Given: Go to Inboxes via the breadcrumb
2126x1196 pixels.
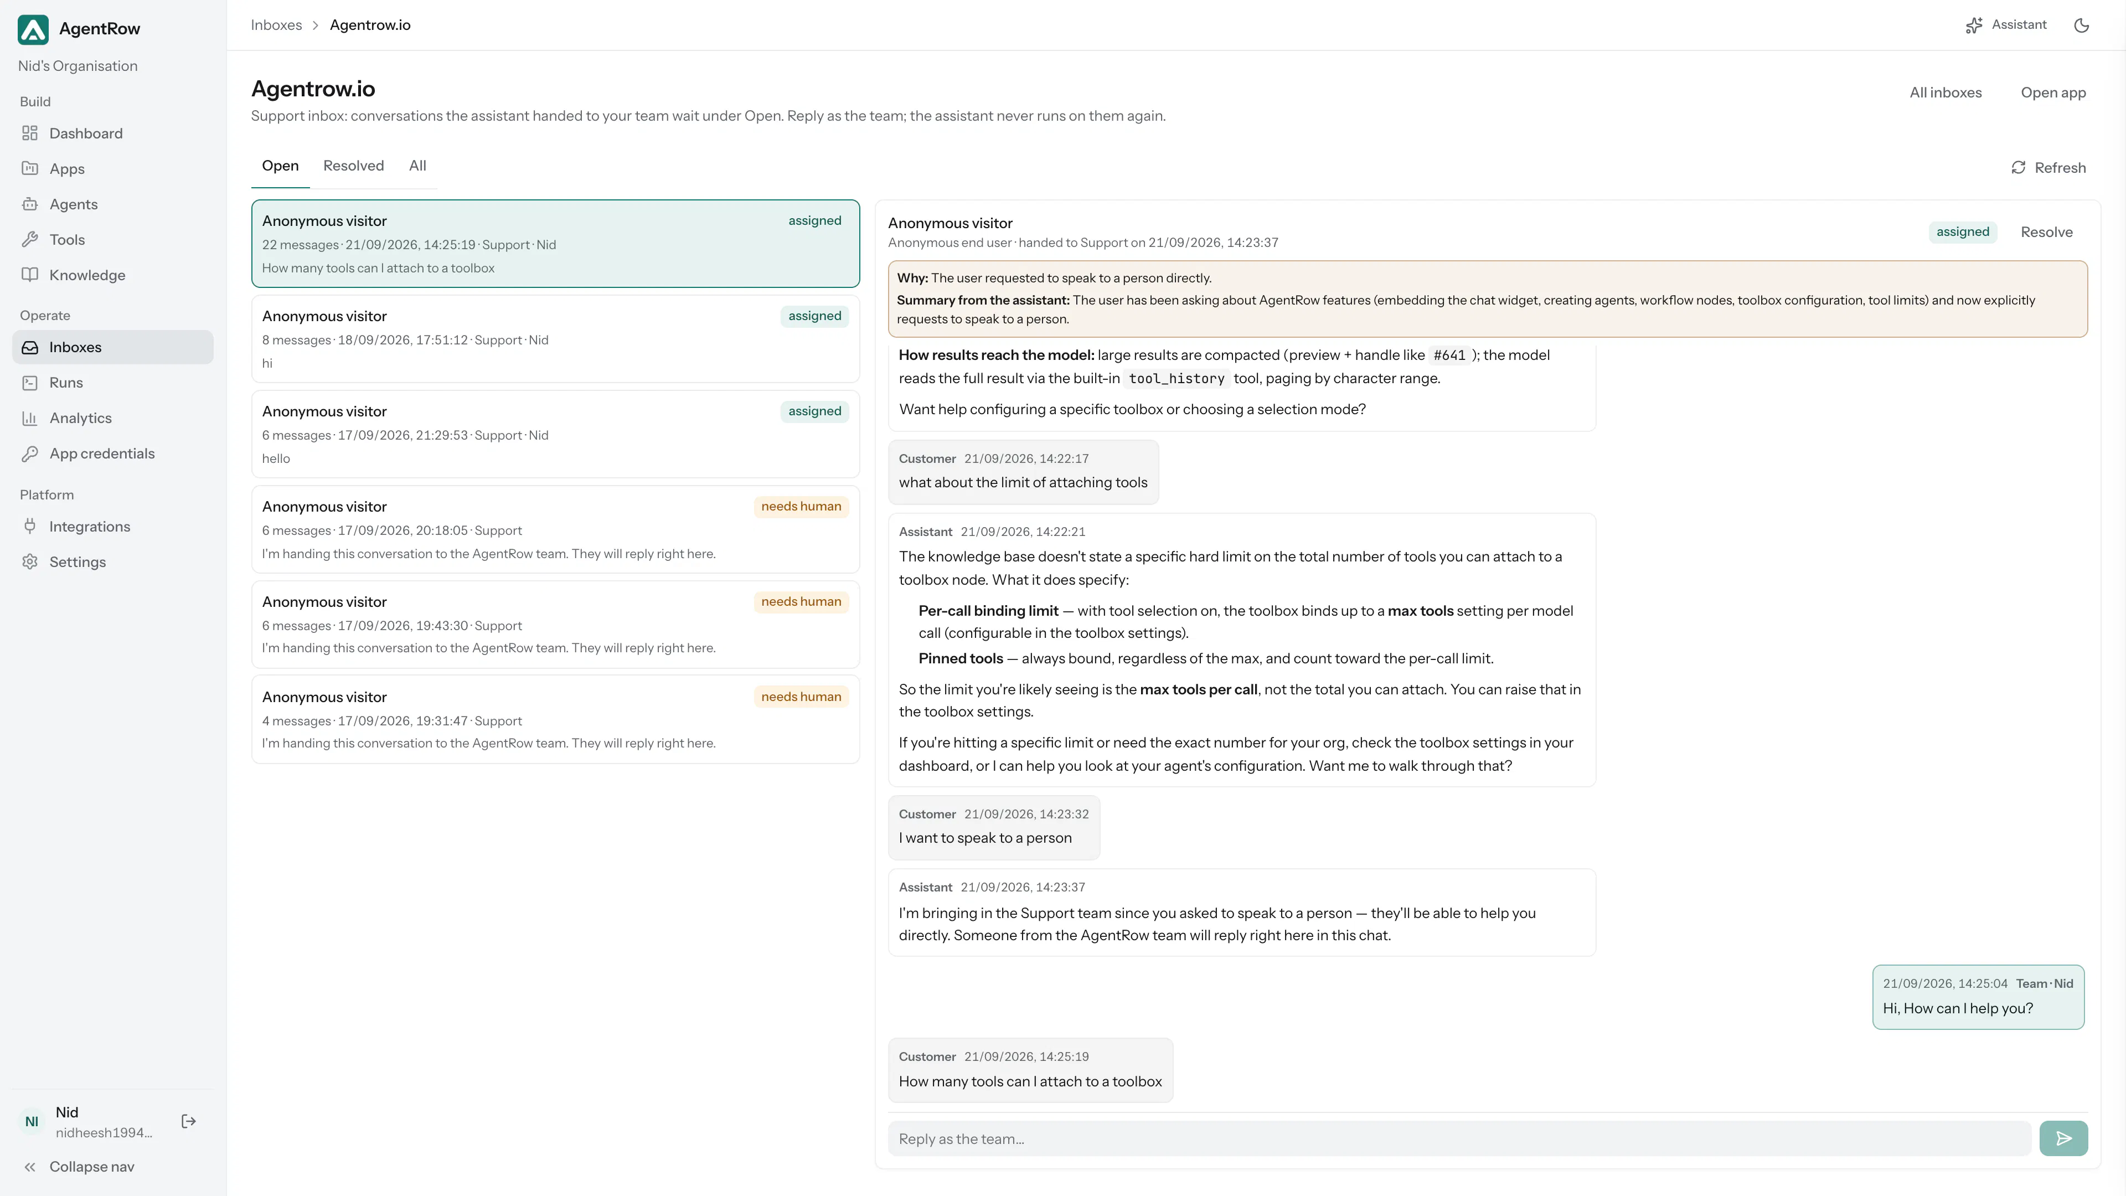Looking at the screenshot, I should [276, 25].
